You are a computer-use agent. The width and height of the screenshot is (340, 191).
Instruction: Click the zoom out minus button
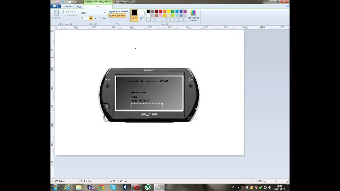pyautogui.click(x=264, y=181)
